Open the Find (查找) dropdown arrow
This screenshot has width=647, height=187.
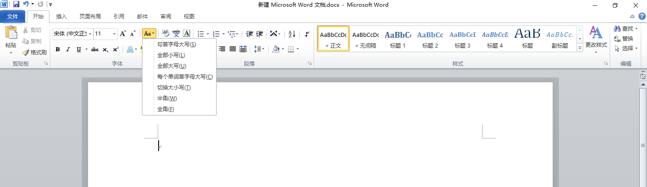(637, 29)
